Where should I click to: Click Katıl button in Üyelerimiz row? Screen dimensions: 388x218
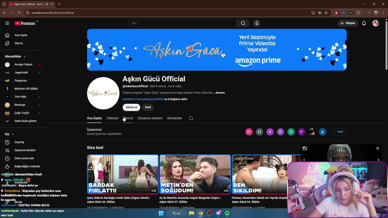(x=340, y=132)
